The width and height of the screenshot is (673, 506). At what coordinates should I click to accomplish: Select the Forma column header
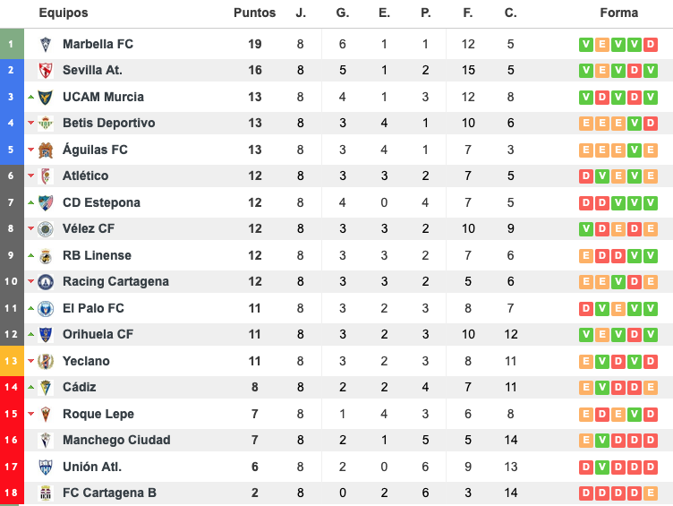coord(619,13)
